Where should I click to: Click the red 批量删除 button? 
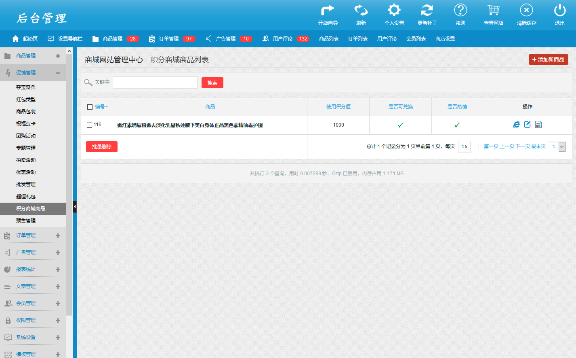[x=102, y=147]
